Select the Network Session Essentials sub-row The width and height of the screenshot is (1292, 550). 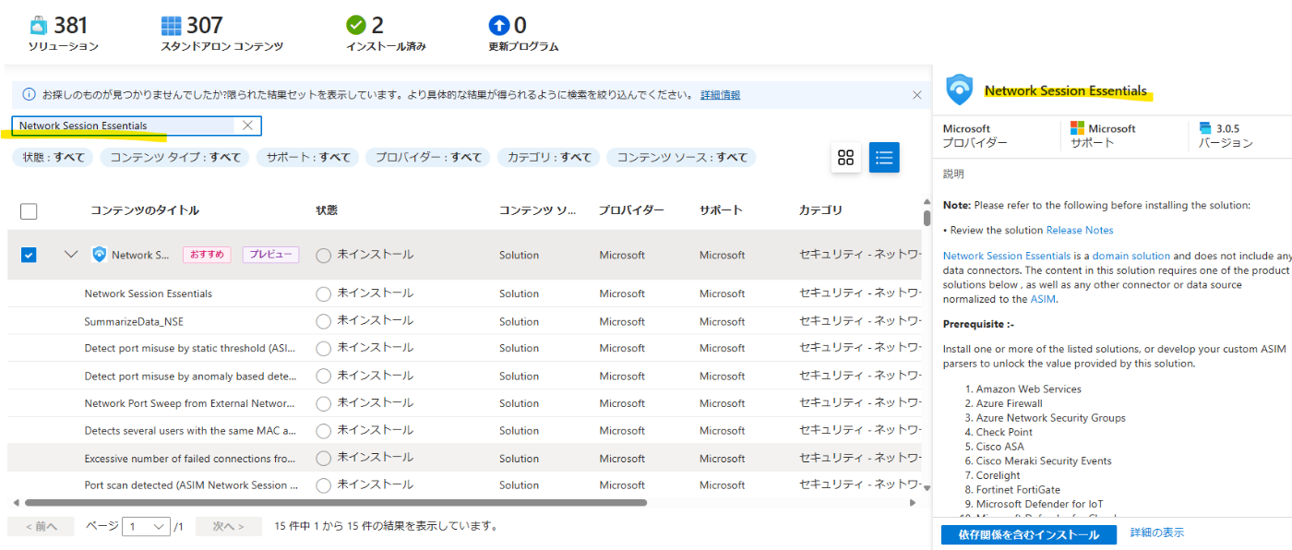pos(464,293)
